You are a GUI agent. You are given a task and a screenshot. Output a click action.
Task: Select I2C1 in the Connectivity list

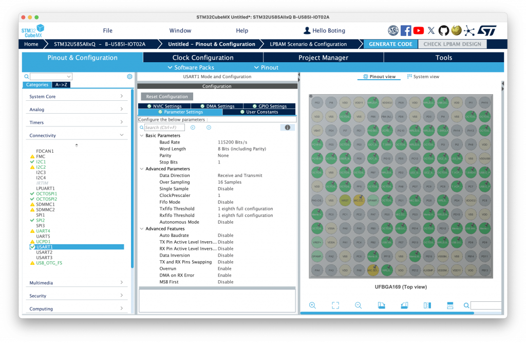[41, 162]
